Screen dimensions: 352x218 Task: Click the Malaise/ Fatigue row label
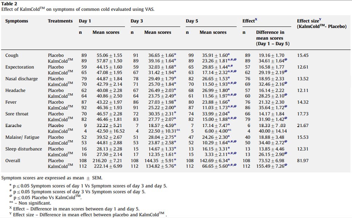22,137
